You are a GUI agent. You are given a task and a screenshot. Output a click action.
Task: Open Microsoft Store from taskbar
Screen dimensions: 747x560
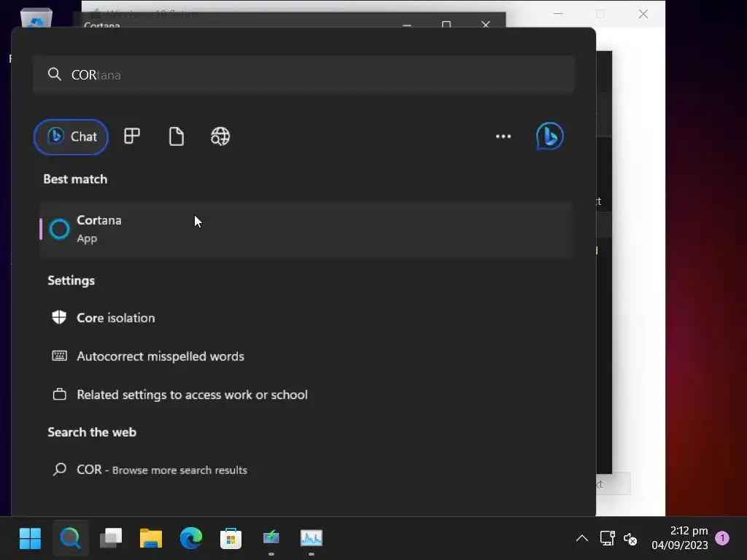[231, 539]
